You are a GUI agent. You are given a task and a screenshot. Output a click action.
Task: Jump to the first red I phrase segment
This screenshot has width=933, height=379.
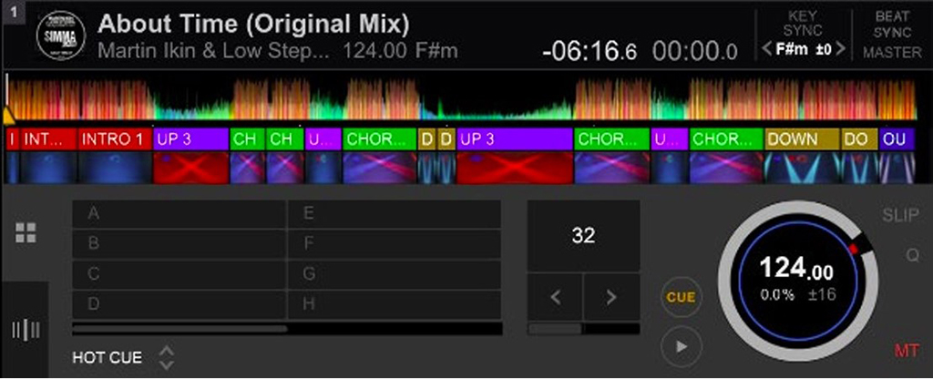point(13,139)
